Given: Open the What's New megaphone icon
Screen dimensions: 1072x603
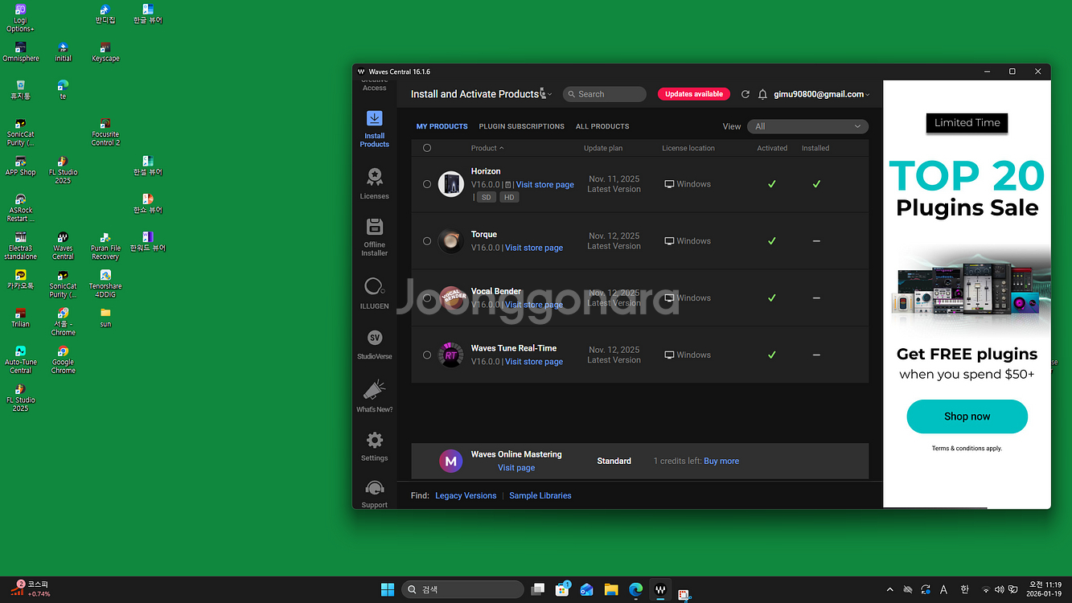Looking at the screenshot, I should click(x=374, y=396).
